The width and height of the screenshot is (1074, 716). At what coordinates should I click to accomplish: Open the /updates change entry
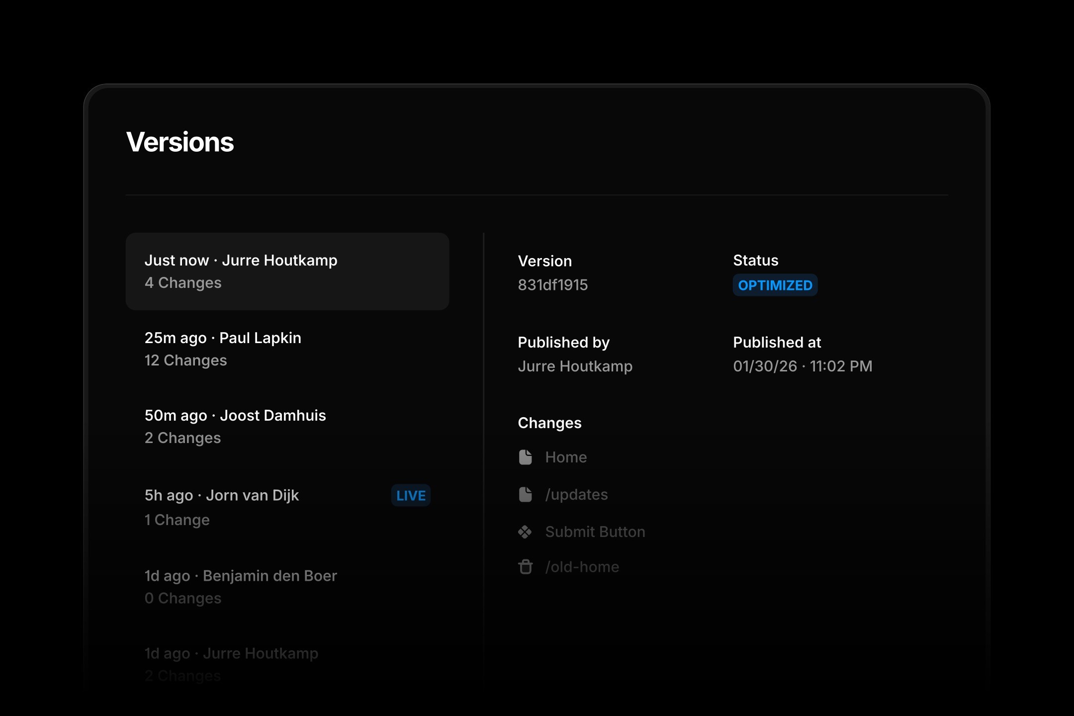click(x=576, y=494)
